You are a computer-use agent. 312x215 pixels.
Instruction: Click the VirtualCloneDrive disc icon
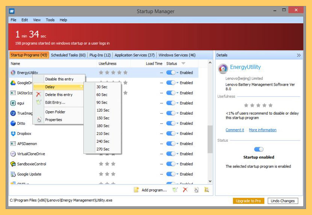(13, 154)
